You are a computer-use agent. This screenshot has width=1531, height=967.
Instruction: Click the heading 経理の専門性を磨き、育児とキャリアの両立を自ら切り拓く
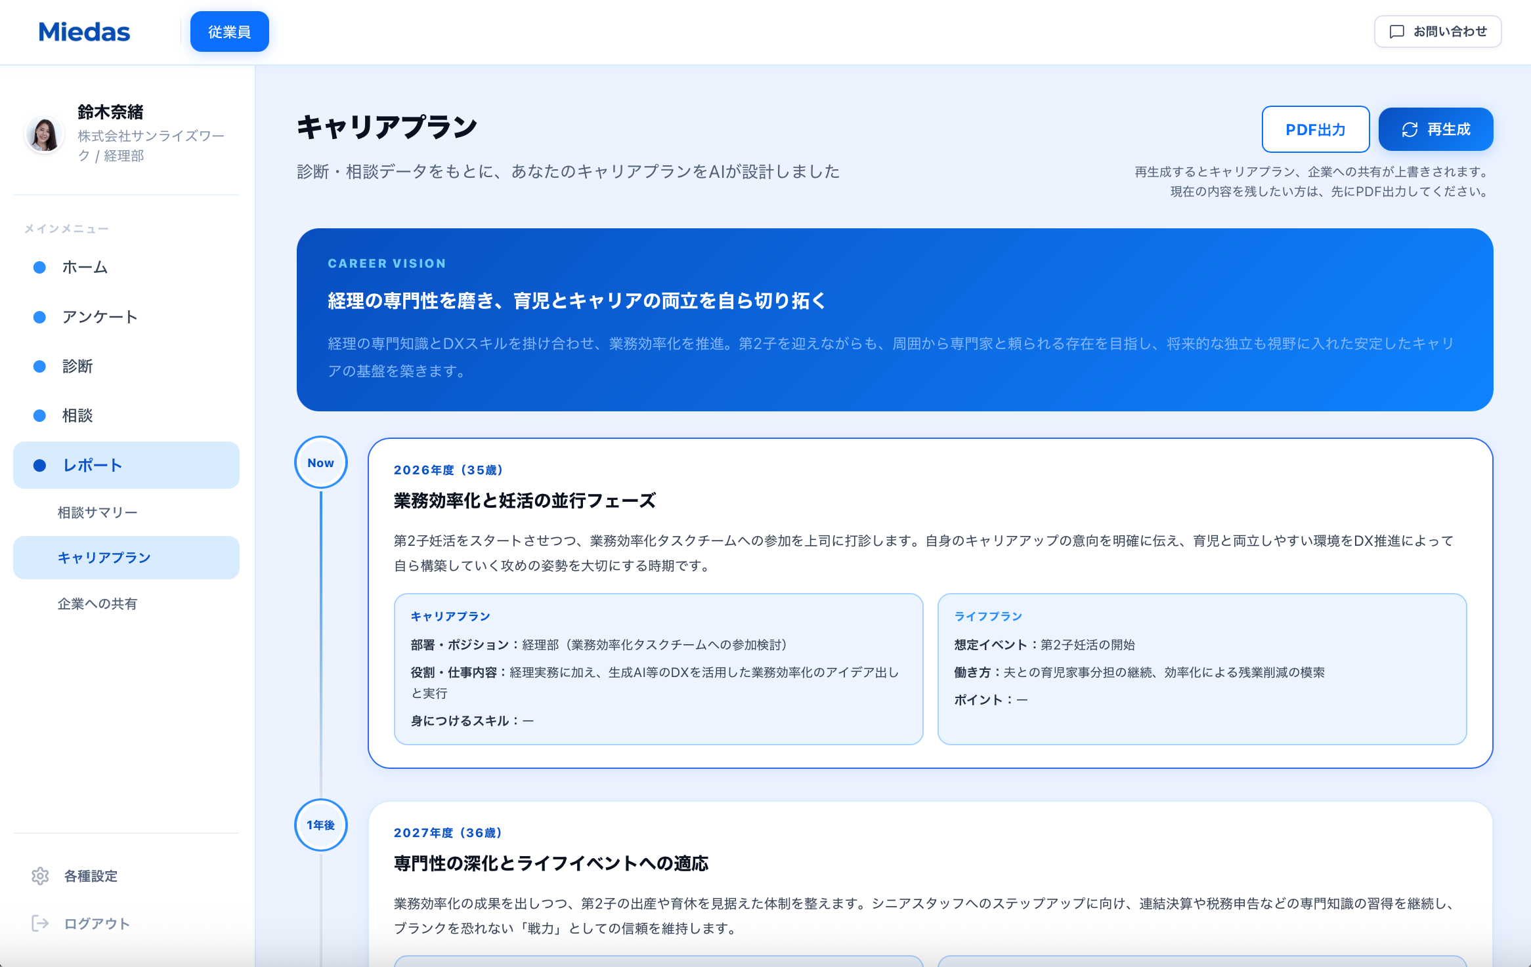click(x=577, y=300)
